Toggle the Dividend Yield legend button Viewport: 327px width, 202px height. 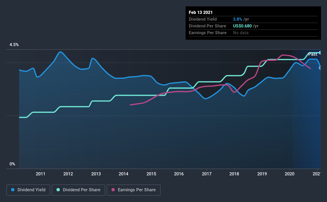[28, 190]
